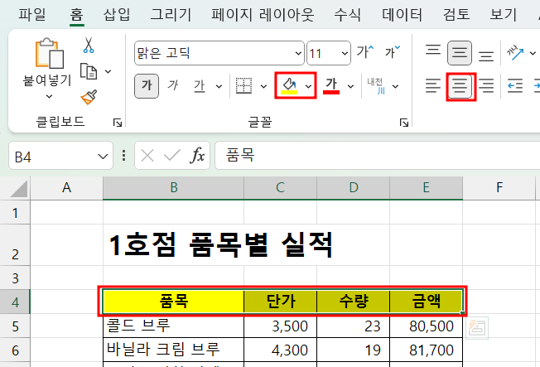
Task: Open phonetic guide dropdown arrow
Action: (395, 86)
